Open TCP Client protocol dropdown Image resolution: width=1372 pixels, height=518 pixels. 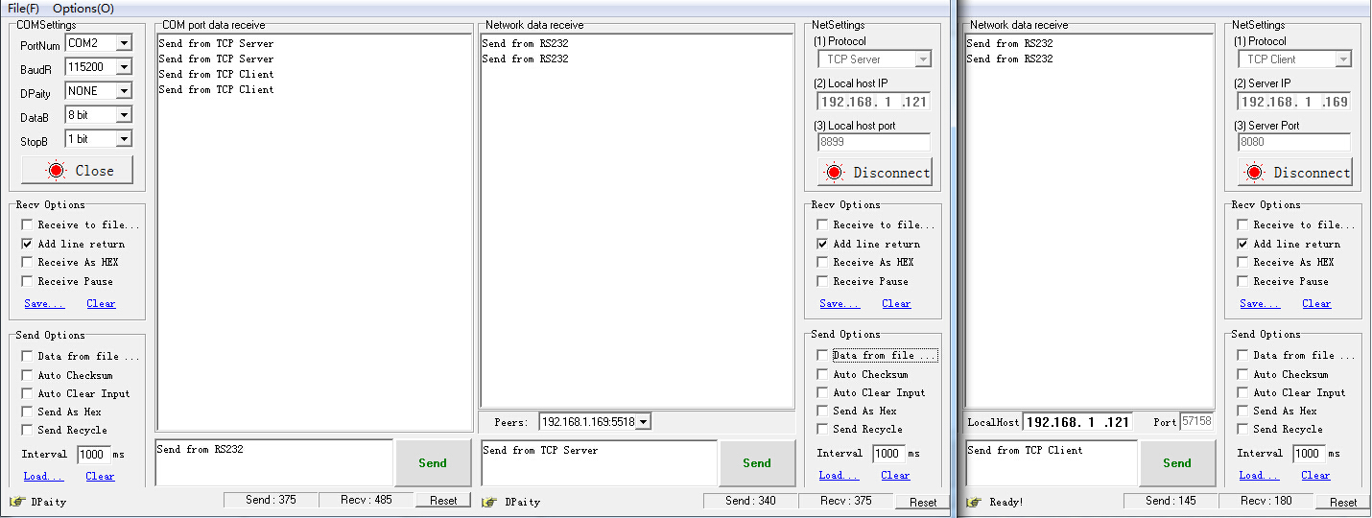[1343, 59]
